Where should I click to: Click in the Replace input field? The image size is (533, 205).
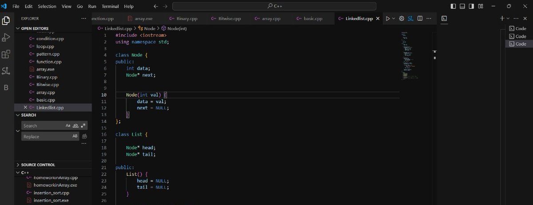[x=47, y=136]
